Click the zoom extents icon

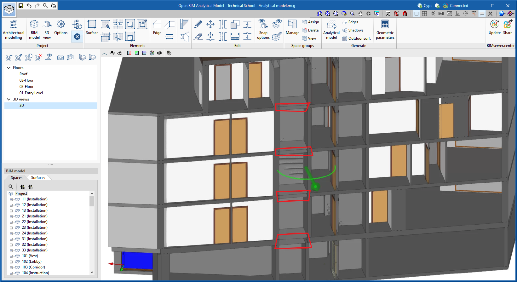[328, 14]
